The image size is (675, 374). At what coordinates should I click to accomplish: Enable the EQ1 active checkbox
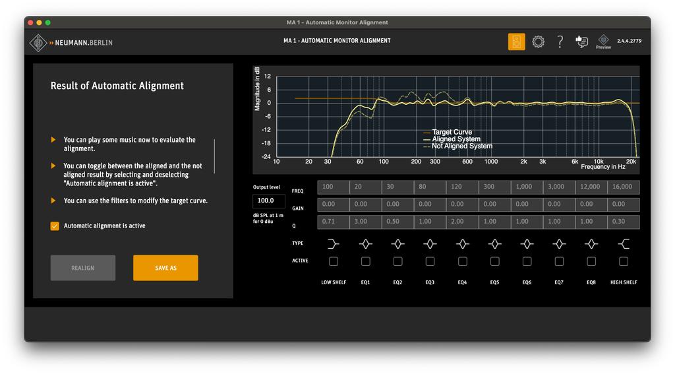click(365, 261)
